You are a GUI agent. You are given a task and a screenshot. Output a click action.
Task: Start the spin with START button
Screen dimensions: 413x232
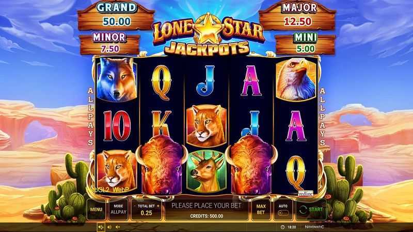[311, 209]
